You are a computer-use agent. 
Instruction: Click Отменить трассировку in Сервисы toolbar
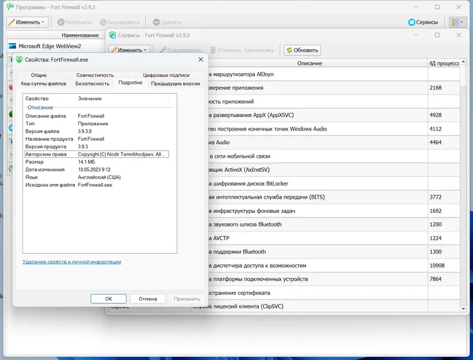pyautogui.click(x=242, y=50)
